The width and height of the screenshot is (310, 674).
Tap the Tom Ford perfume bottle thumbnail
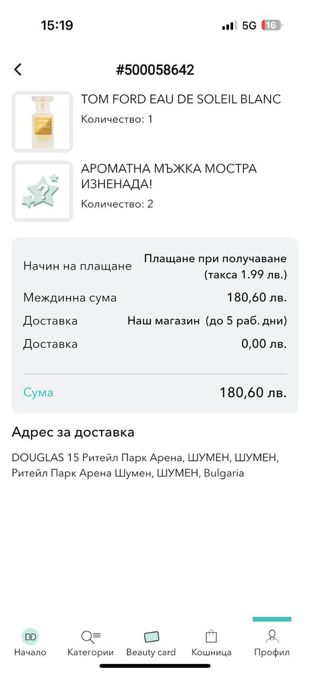(42, 121)
